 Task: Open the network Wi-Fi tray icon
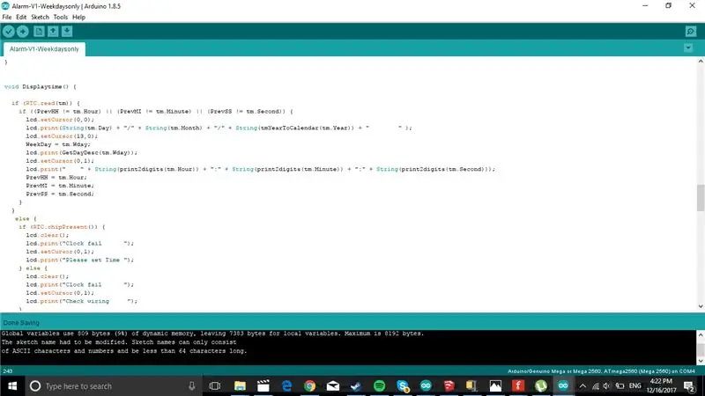(x=596, y=386)
